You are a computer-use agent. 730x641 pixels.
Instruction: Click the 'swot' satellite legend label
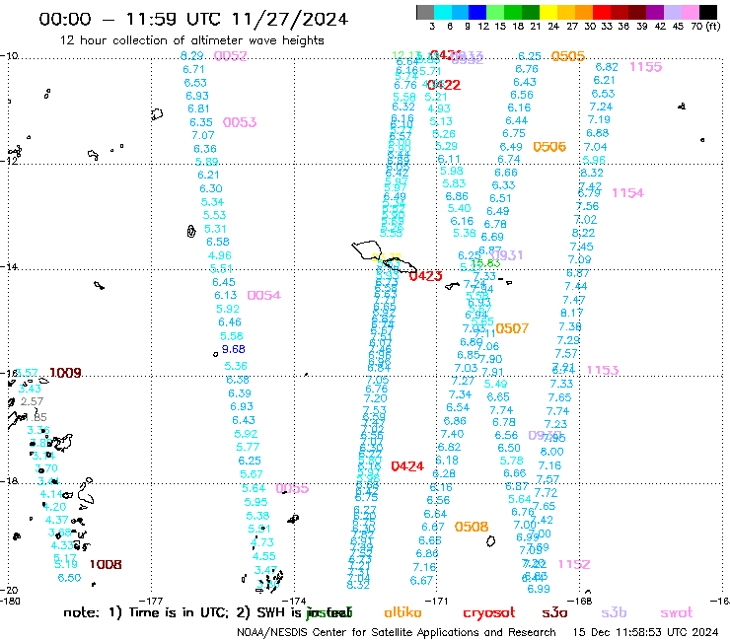click(677, 613)
